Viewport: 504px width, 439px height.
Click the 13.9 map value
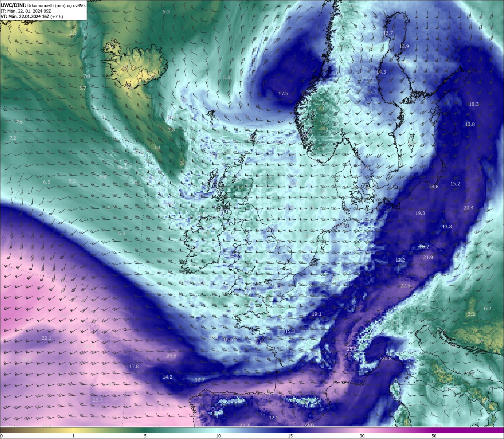404,46
